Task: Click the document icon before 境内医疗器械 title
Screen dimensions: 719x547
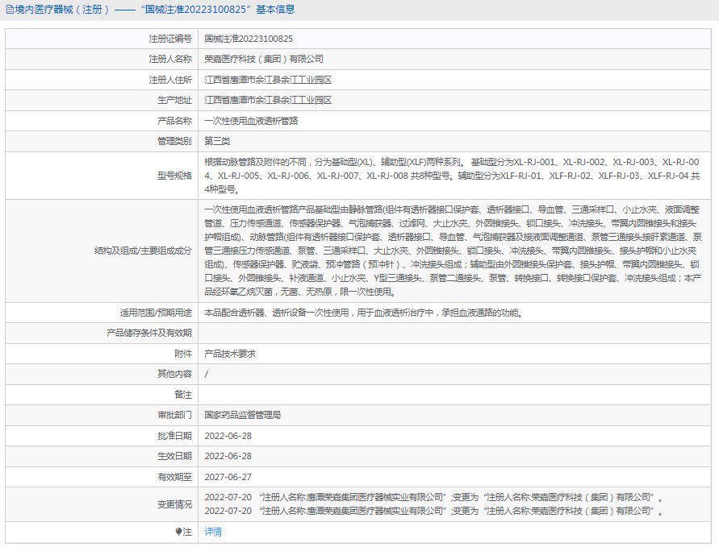Action: tap(10, 10)
